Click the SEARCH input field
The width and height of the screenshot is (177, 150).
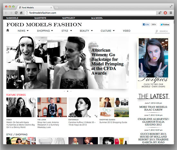[162, 31]
